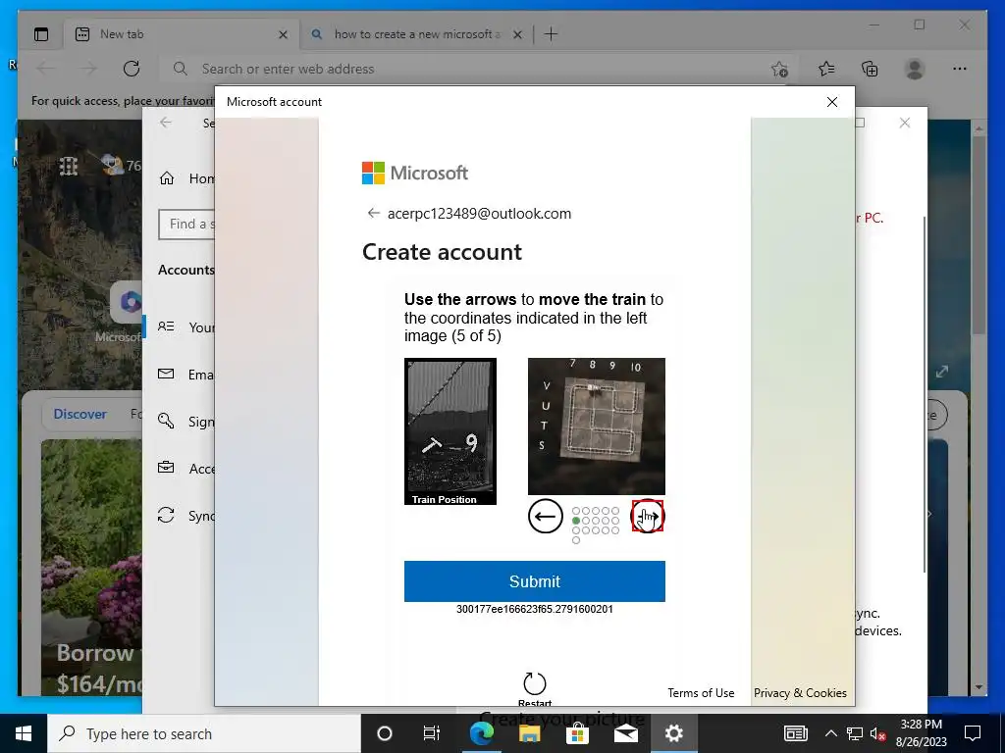Screen dimensions: 1005x753
Task: Restart the puzzle challenge
Action: 535,689
